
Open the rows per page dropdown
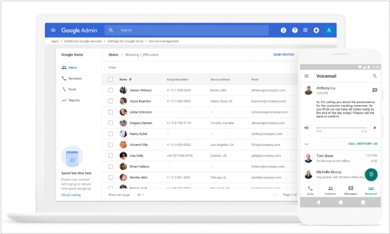(141, 195)
